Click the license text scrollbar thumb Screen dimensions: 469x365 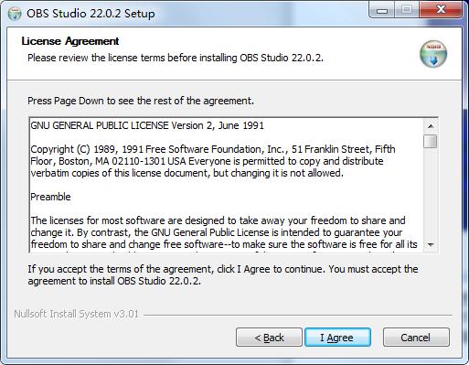click(x=431, y=141)
